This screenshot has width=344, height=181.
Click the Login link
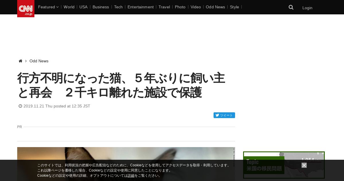pos(307,8)
